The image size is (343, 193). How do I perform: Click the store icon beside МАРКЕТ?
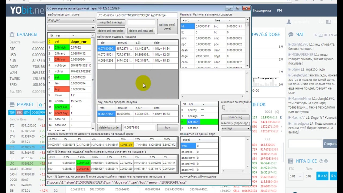tap(12, 104)
